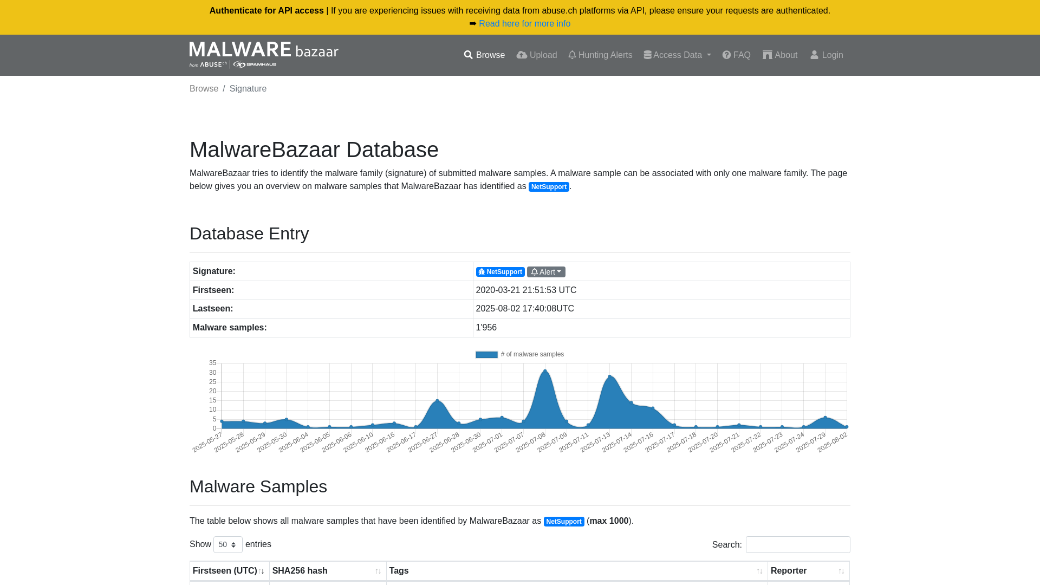Image resolution: width=1040 pixels, height=585 pixels.
Task: Select the Lastseen value 2025-08-02 17:40:08UTC
Action: [x=525, y=309]
